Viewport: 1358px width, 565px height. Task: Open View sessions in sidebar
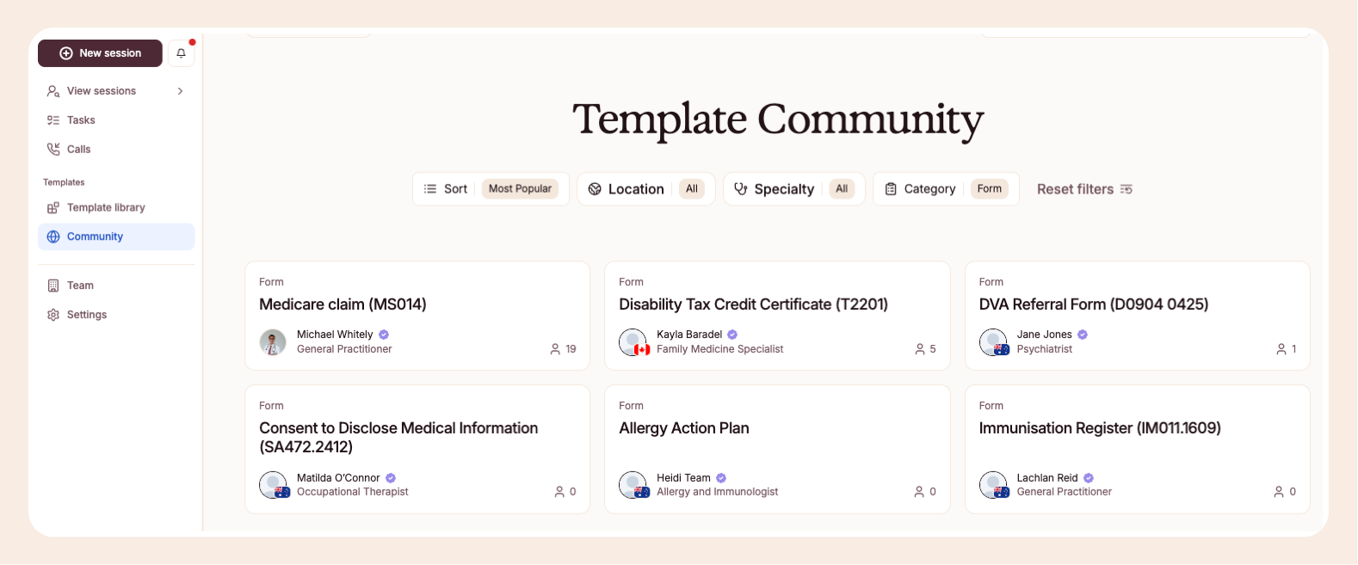116,91
